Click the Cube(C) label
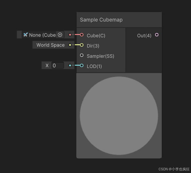This screenshot has width=191, height=173. 96,36
